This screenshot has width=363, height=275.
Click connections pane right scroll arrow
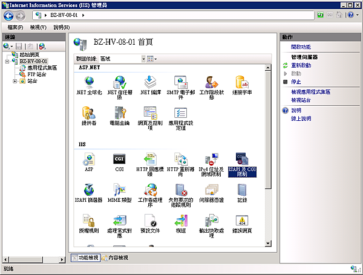tap(62, 259)
